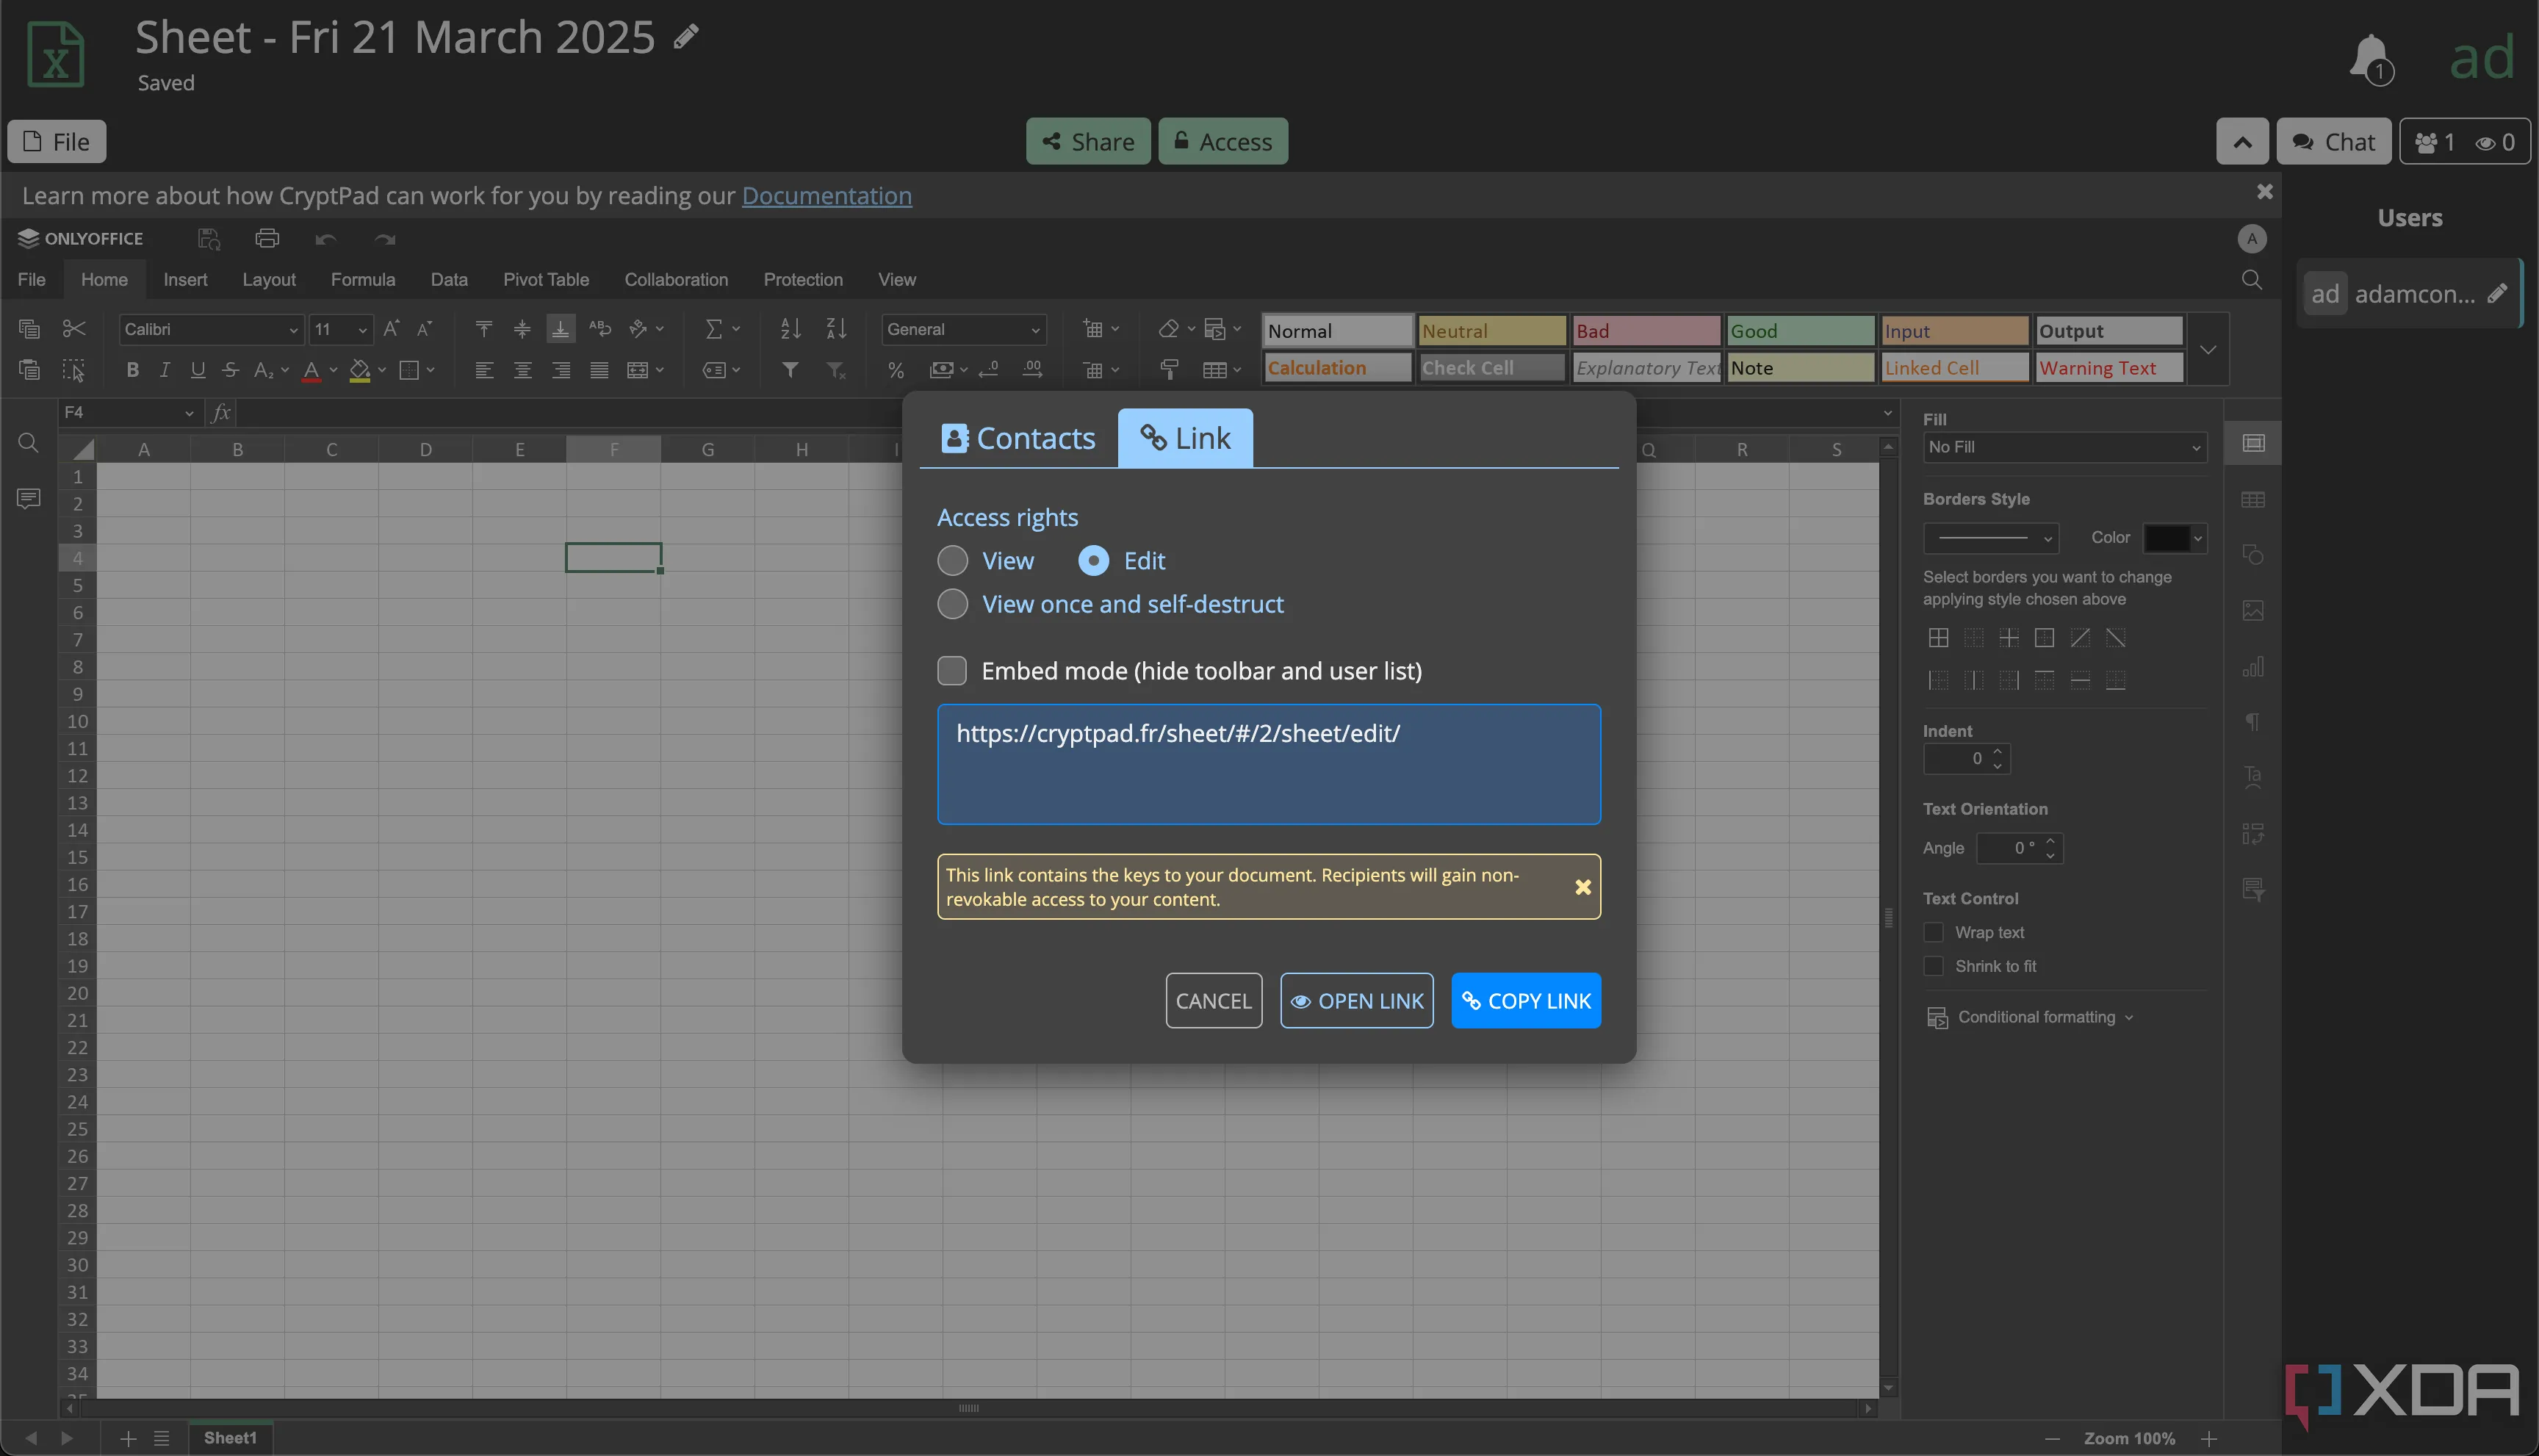The width and height of the screenshot is (2539, 1456).
Task: Toggle underline formatting
Action: [x=198, y=370]
